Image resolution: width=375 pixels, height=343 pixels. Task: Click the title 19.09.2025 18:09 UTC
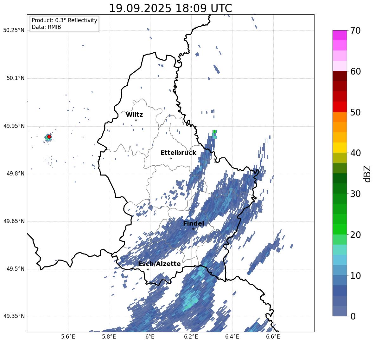(x=170, y=8)
